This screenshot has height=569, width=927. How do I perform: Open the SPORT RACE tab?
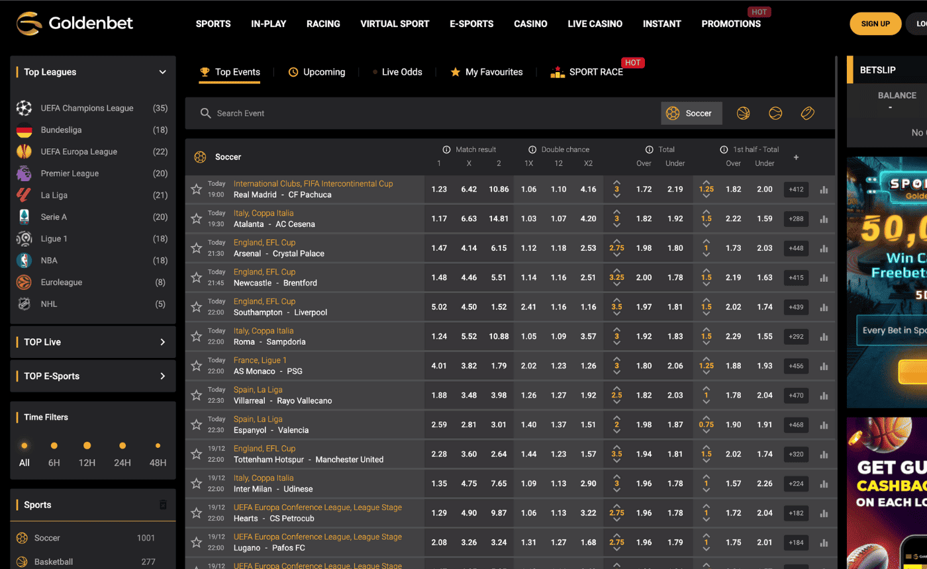coord(587,72)
